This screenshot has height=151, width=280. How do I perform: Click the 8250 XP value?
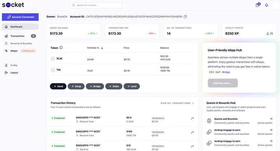[x=232, y=33]
